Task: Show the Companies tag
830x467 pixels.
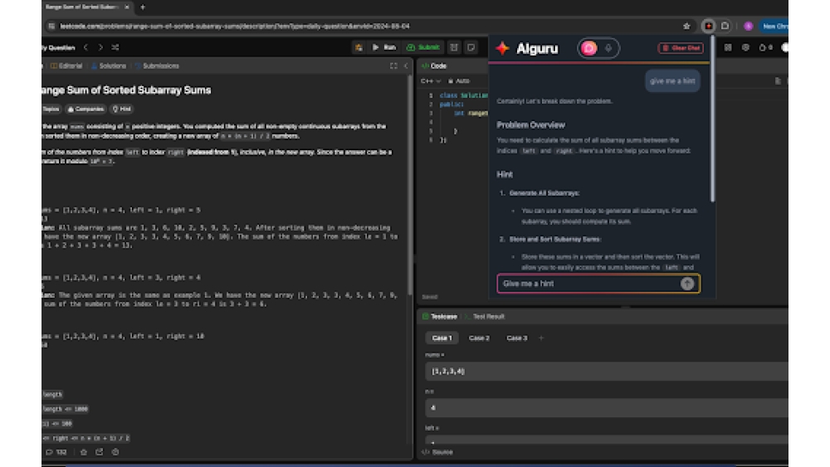Action: 85,109
